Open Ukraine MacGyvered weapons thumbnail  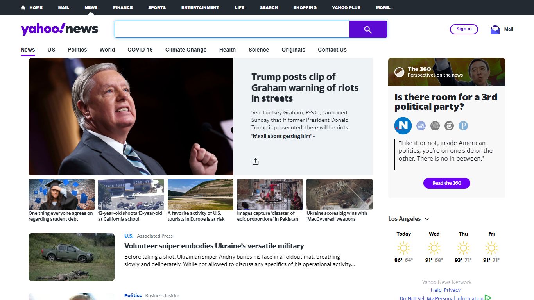click(339, 195)
